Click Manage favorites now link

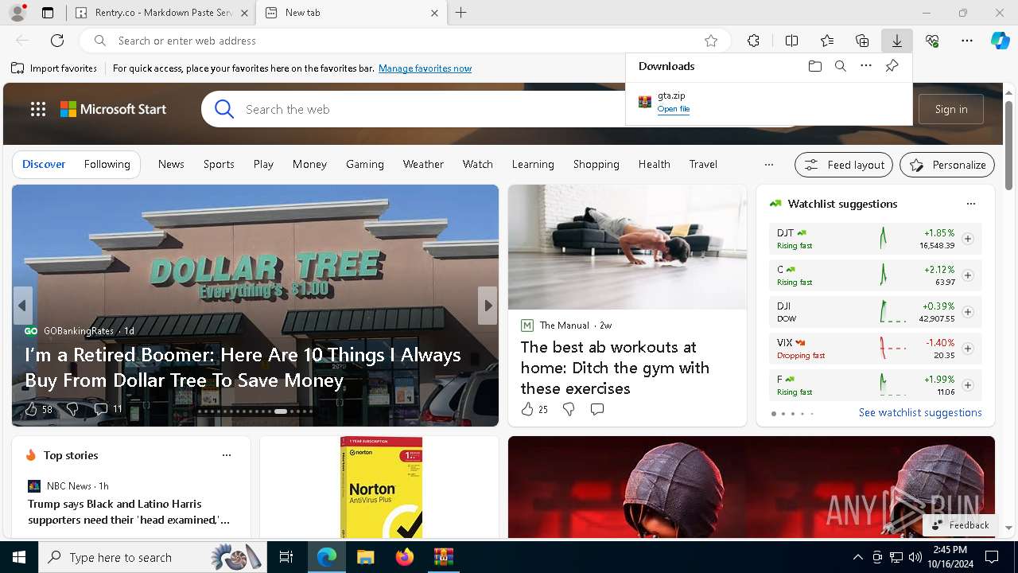click(425, 68)
